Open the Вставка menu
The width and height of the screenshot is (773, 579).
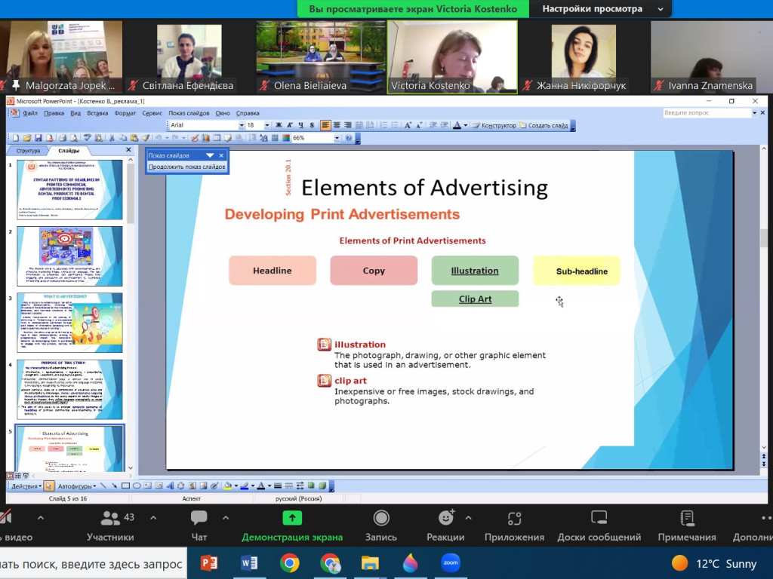[97, 113]
